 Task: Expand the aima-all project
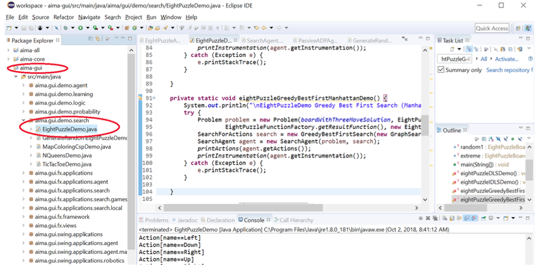(x=9, y=51)
